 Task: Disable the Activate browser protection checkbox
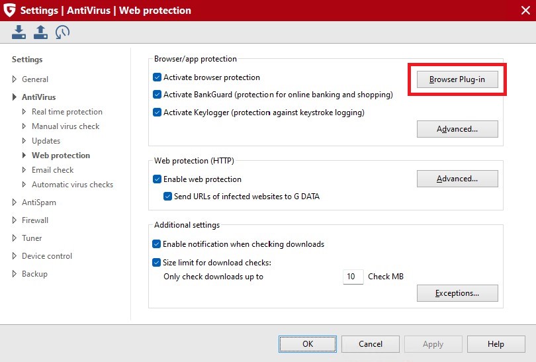pyautogui.click(x=157, y=77)
